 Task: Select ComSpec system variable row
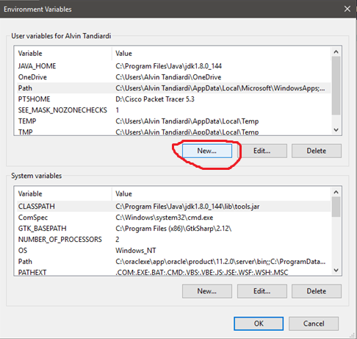174,218
